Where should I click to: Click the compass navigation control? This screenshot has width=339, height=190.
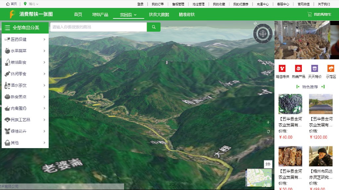[x=263, y=33]
